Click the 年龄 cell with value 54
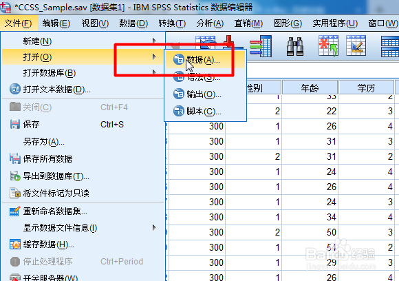Screen dimensions: 399x281 pos(310,247)
